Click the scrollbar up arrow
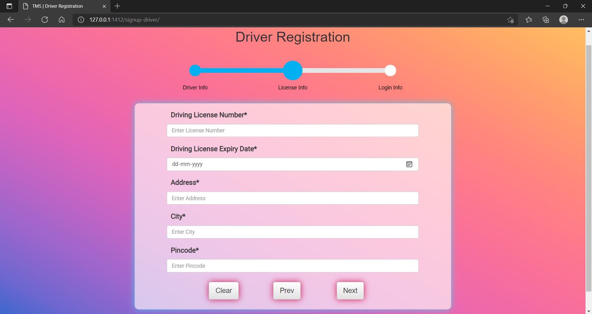Screen dimensions: 592x314 tap(589, 31)
